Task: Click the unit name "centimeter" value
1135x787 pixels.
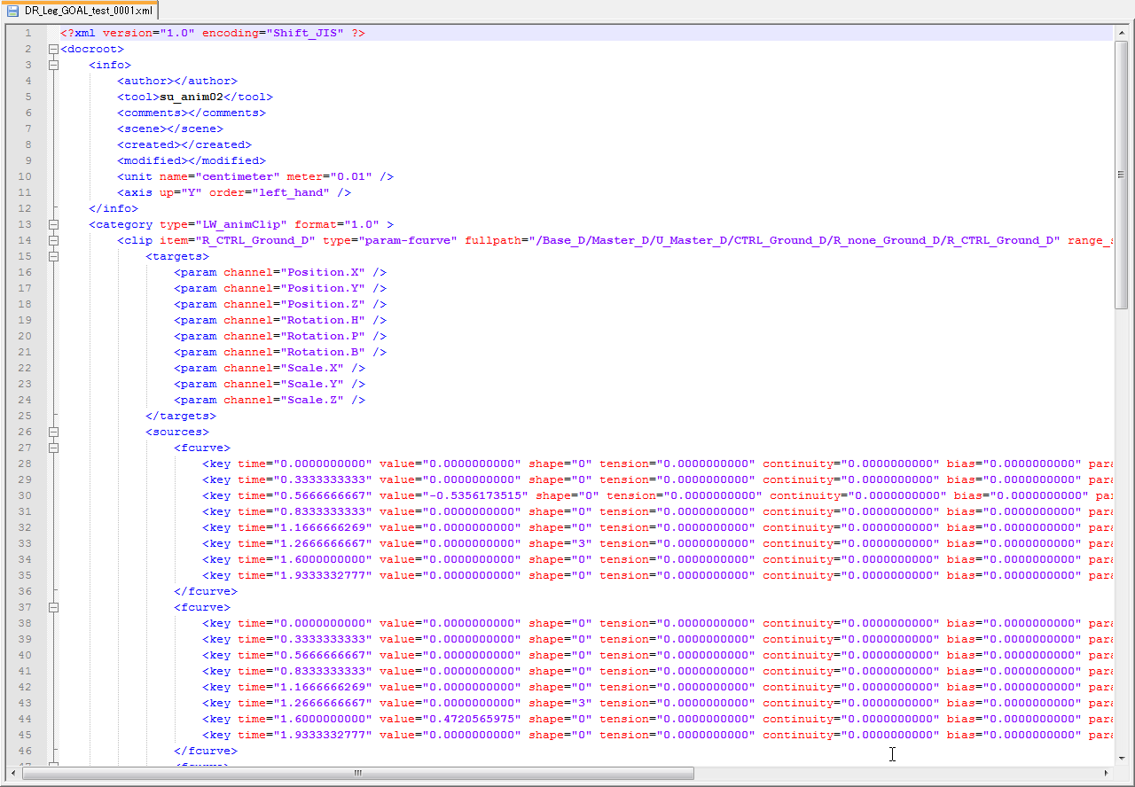Action: point(238,176)
